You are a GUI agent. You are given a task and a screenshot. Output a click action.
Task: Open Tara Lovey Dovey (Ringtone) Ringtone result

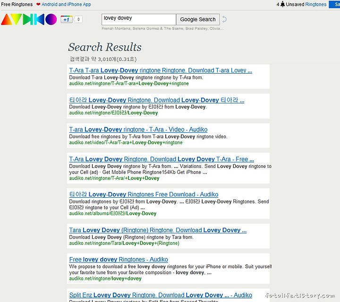point(158,230)
